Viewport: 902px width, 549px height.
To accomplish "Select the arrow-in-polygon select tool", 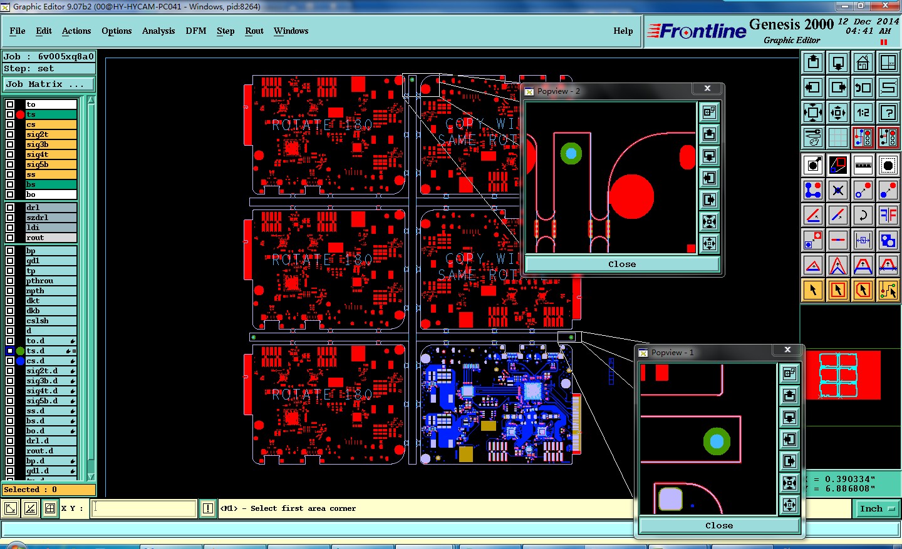I will (x=863, y=290).
